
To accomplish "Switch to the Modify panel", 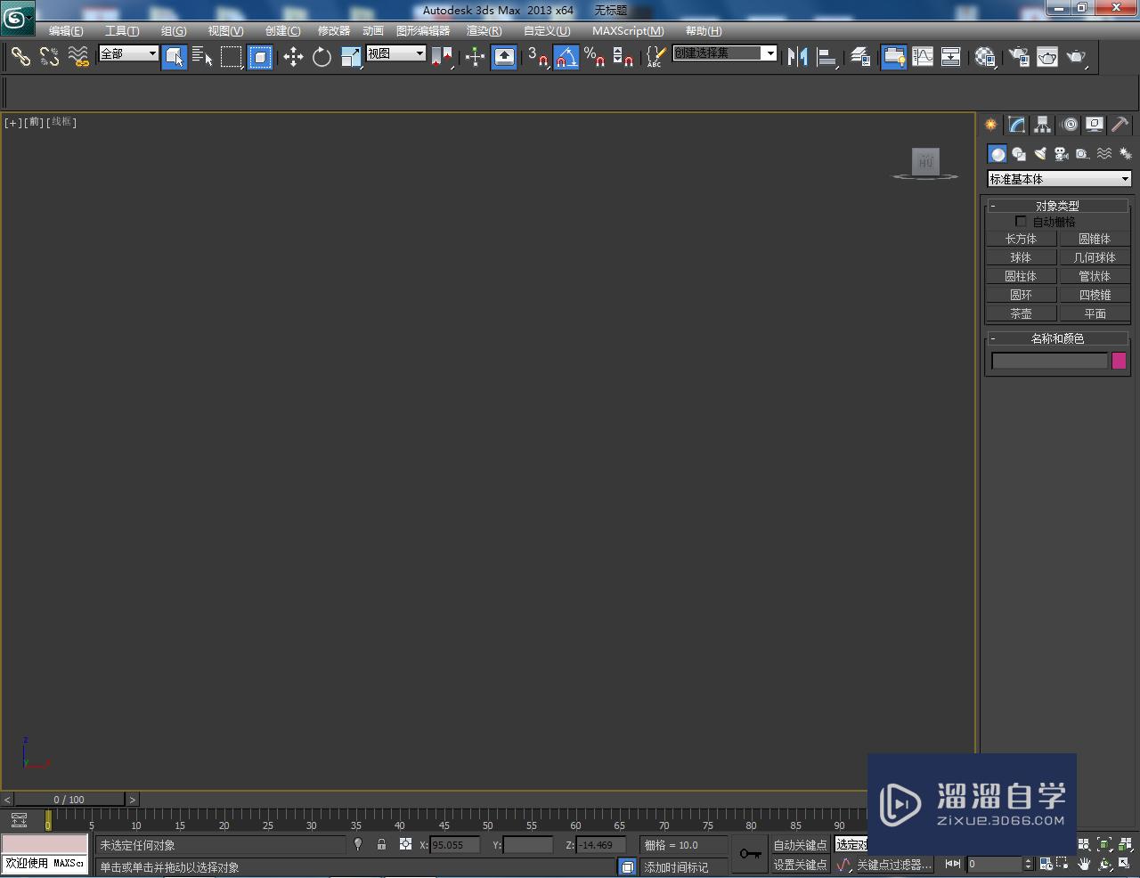I will [1015, 125].
